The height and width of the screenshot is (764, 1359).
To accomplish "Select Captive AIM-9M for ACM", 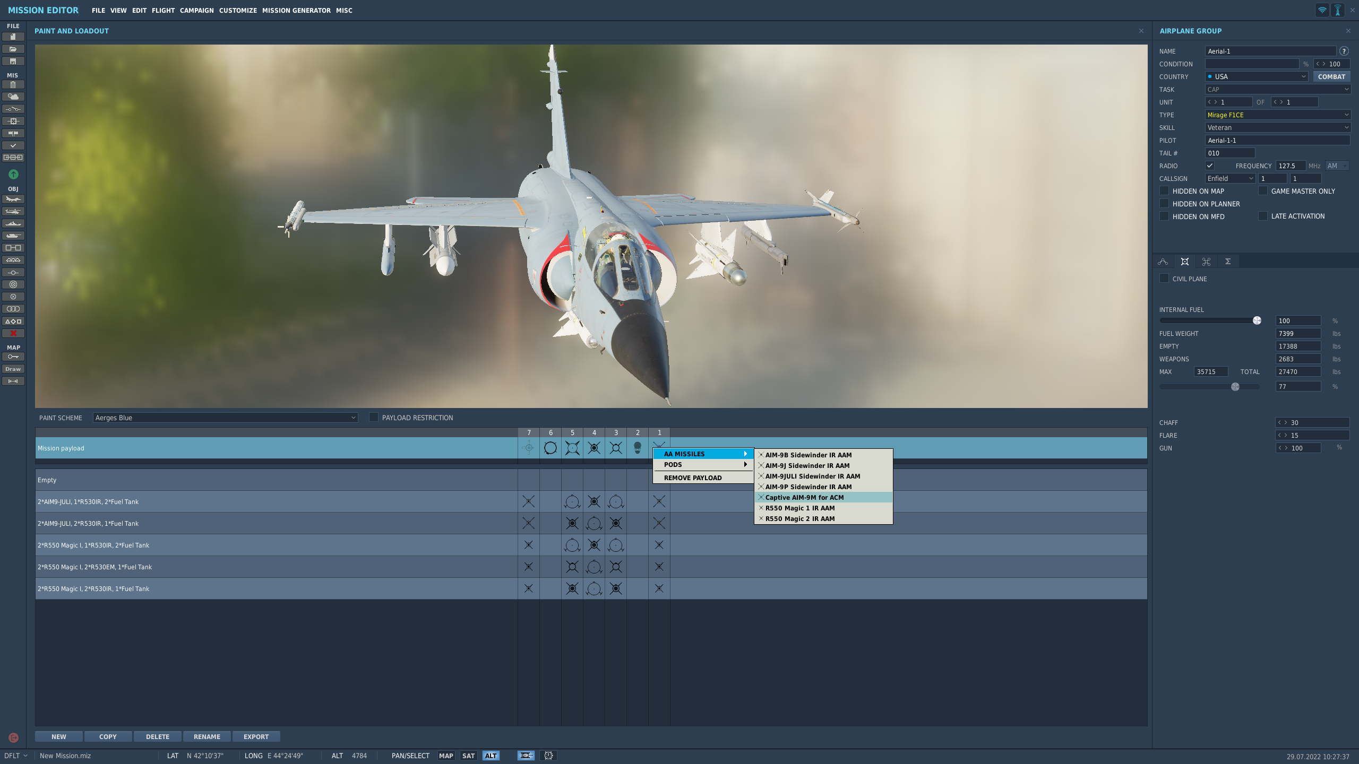I will (803, 498).
